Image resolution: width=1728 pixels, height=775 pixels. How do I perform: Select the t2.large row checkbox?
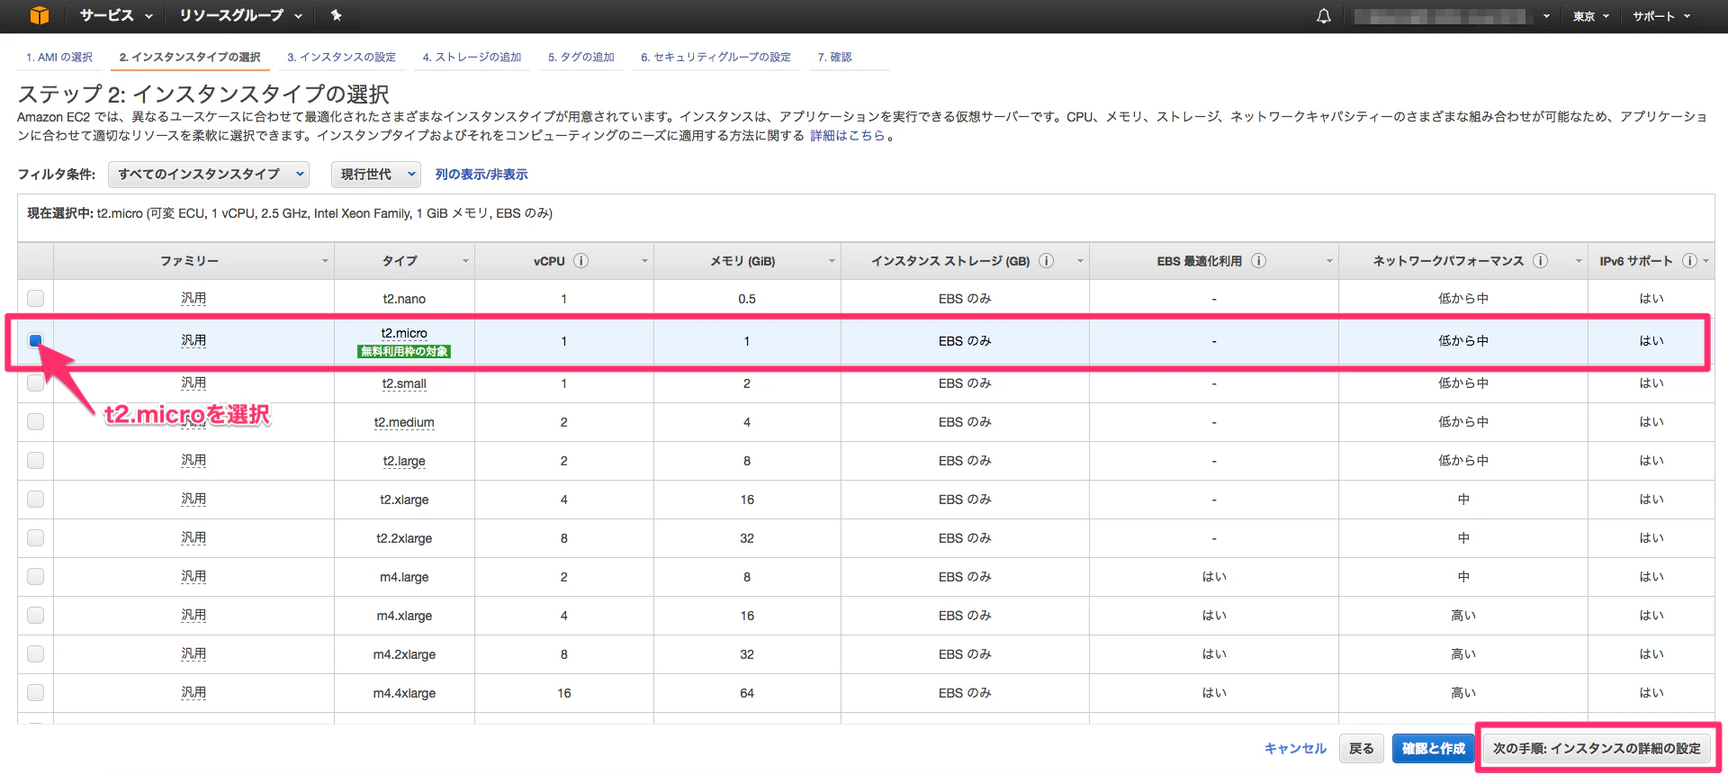coord(35,460)
